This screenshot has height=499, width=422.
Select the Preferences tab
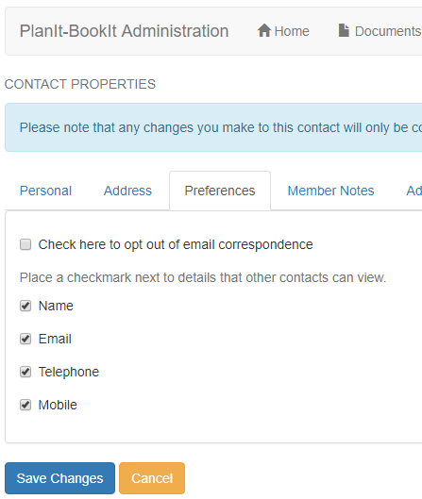coord(220,191)
